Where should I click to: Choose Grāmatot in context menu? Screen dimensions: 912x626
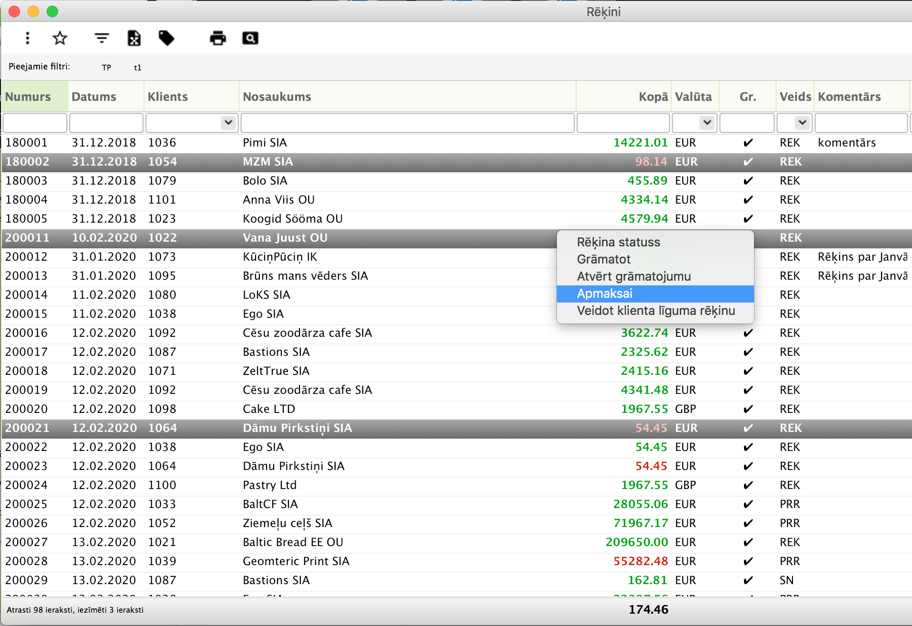(655, 259)
